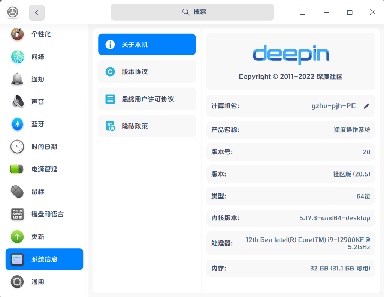
Task: Click the Mouse settings icon
Action: click(x=17, y=192)
